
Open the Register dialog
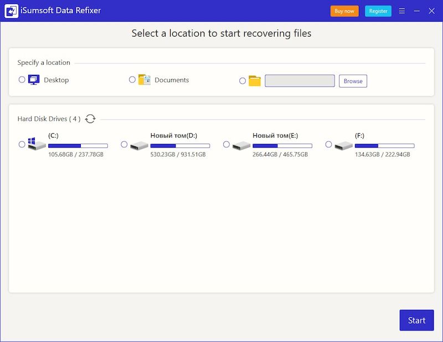(378, 11)
